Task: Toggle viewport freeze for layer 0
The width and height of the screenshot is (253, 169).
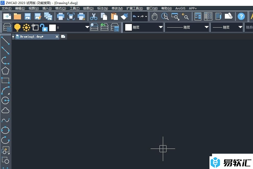Action: 35,27
